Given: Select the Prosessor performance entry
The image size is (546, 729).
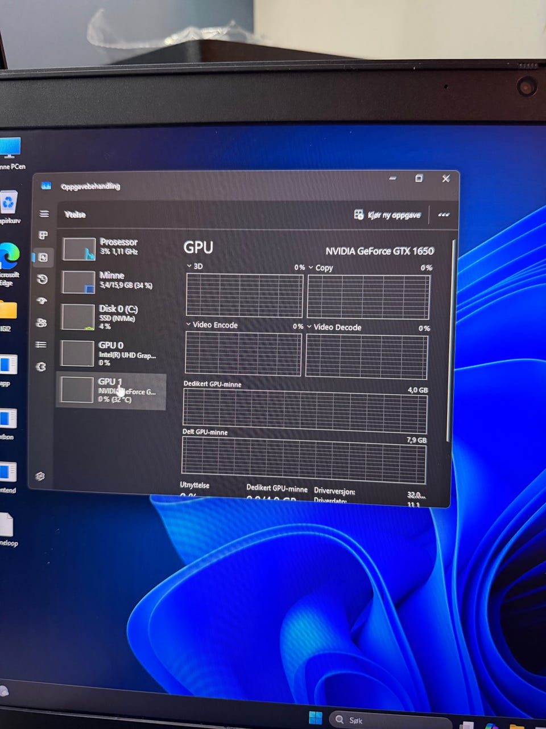Looking at the screenshot, I should 113,249.
